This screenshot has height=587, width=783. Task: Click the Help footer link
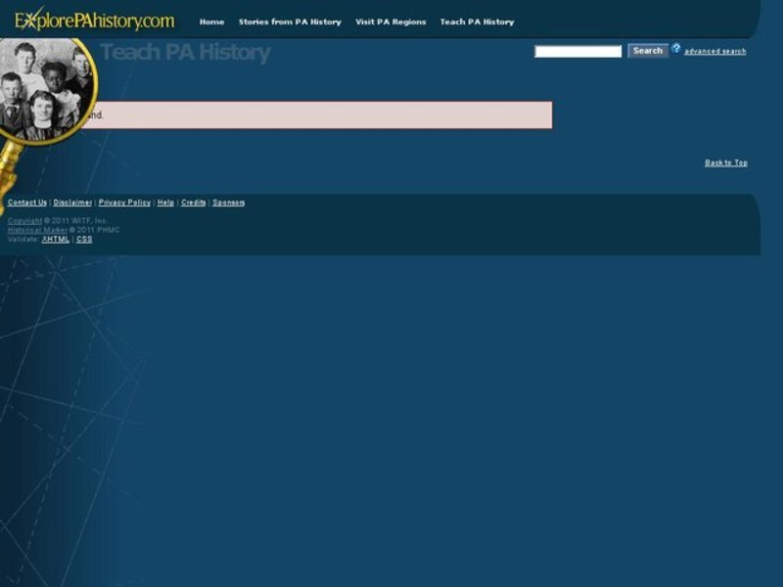tap(165, 203)
